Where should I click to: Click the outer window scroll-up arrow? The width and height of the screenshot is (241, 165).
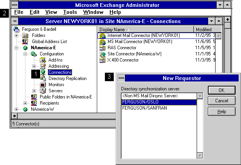point(228,20)
